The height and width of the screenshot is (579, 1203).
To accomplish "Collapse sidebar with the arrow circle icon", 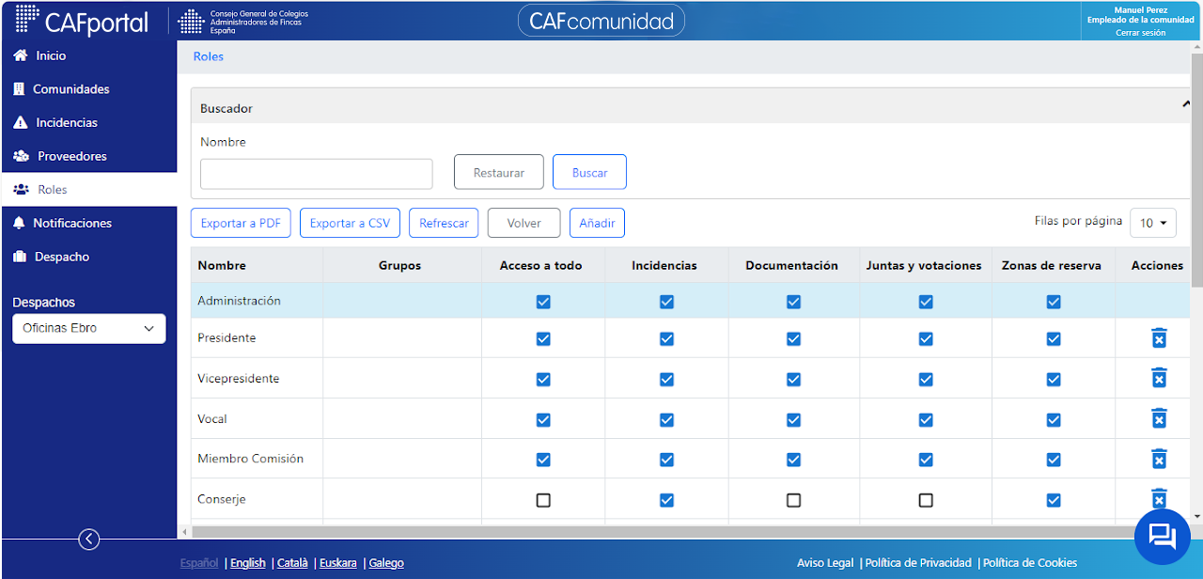I will [88, 539].
